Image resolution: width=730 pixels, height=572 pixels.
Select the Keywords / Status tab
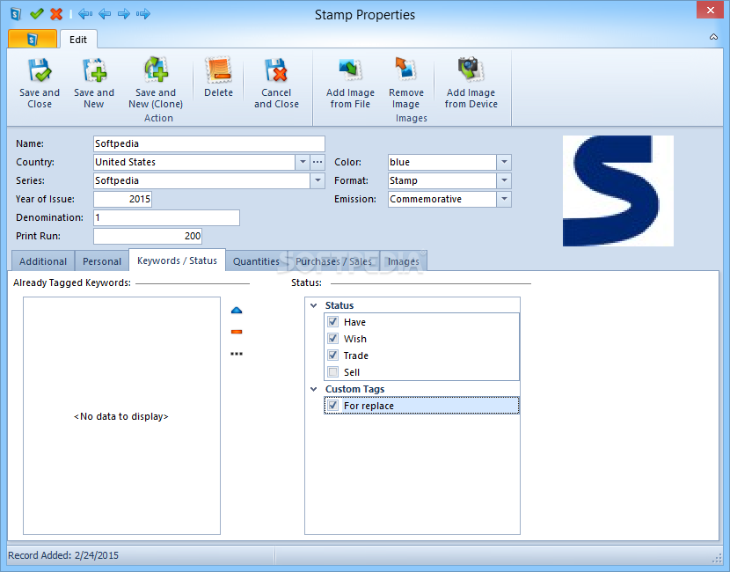177,260
